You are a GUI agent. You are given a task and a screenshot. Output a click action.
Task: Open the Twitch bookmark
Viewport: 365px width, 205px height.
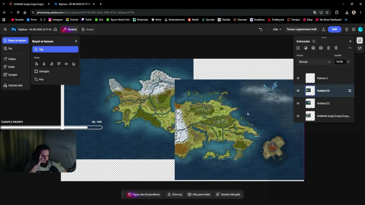[x=86, y=20]
